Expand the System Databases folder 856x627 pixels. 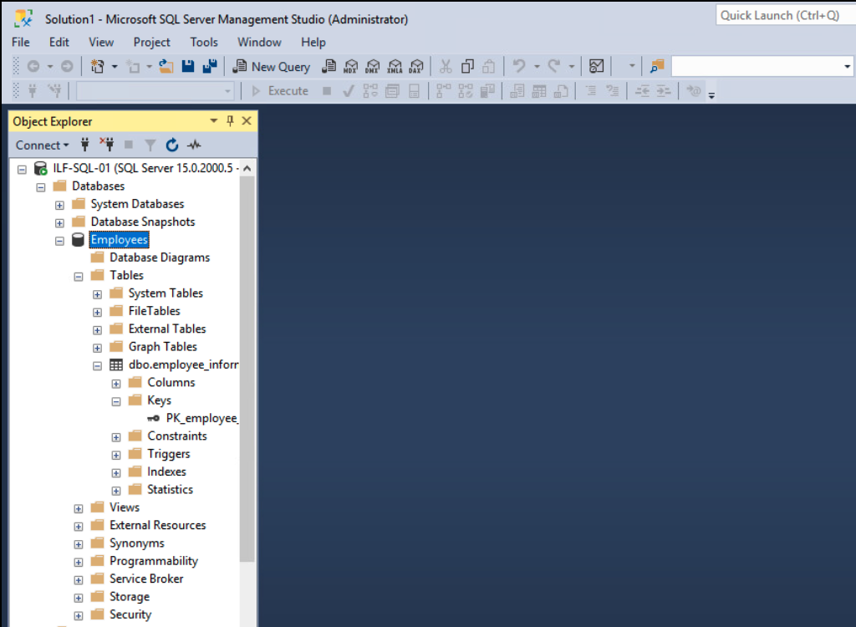coord(59,205)
